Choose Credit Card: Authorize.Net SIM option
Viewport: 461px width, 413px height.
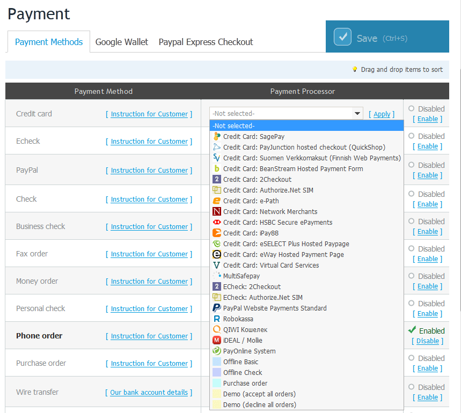306,190
